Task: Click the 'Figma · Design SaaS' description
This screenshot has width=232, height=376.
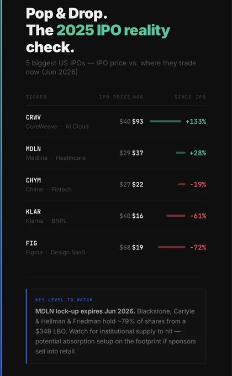Action: point(55,252)
